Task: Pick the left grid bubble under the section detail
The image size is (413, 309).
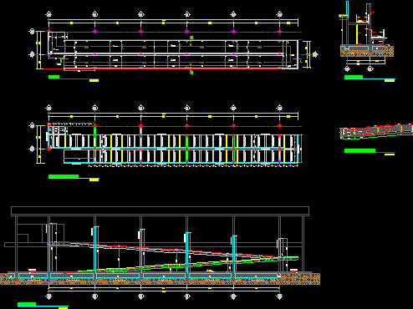Action: [x=347, y=68]
